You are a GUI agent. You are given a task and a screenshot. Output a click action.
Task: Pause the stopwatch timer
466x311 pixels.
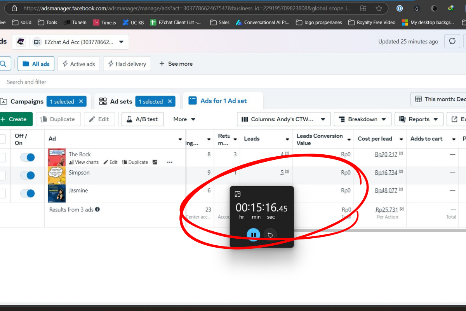point(253,234)
